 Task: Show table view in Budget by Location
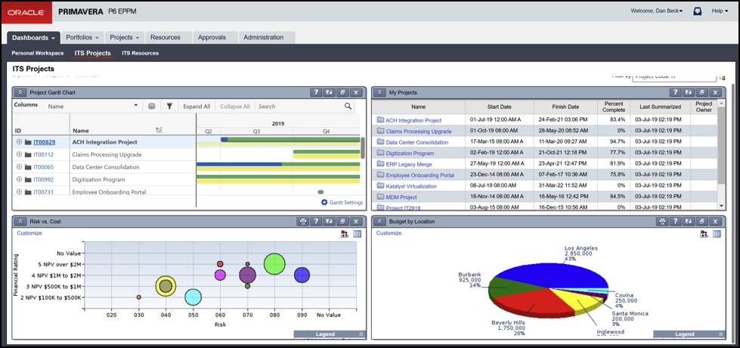(717, 234)
